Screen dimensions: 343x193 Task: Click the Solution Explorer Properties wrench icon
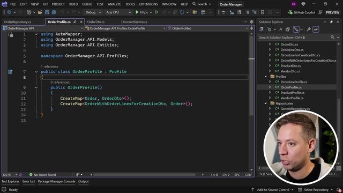coord(309,29)
